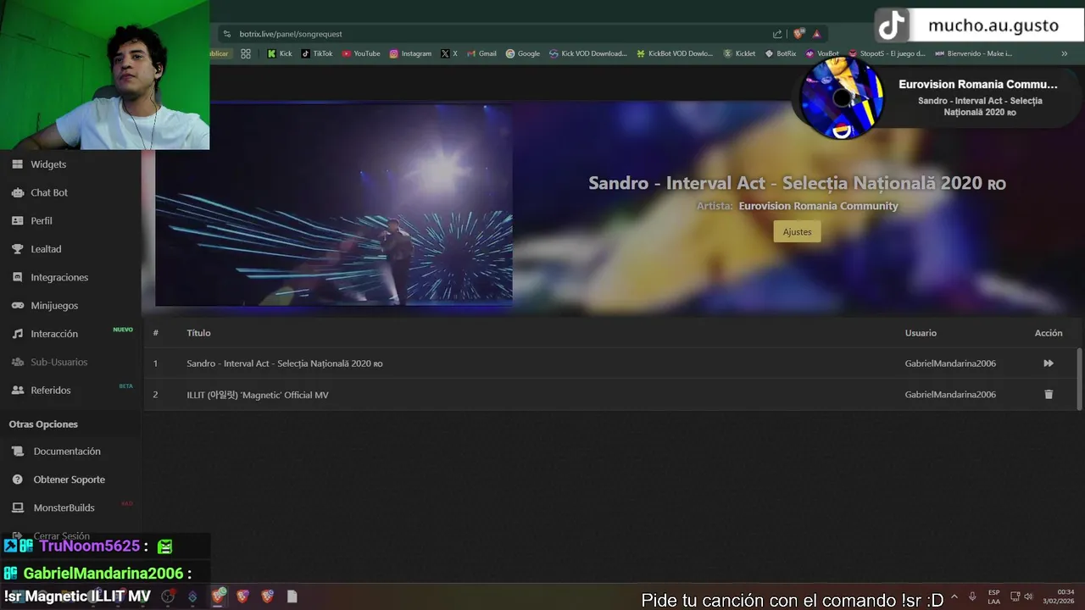Open the MonsterBuilds link
This screenshot has height=610, width=1085.
[x=64, y=507]
